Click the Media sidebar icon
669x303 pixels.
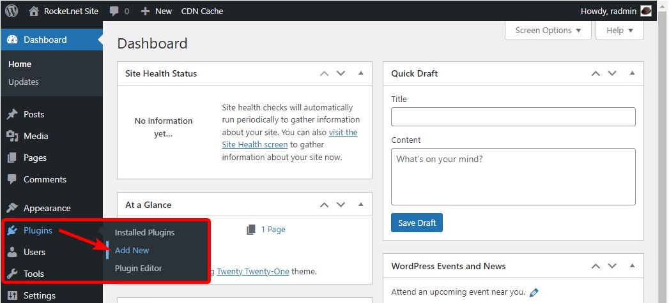pos(12,136)
